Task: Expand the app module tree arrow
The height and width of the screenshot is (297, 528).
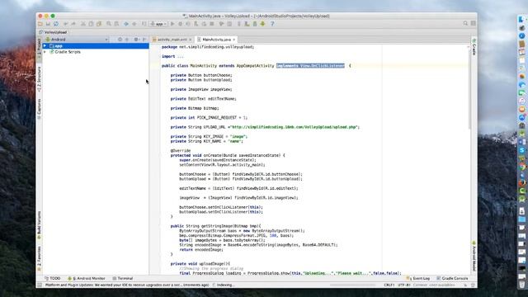Action: 45,46
